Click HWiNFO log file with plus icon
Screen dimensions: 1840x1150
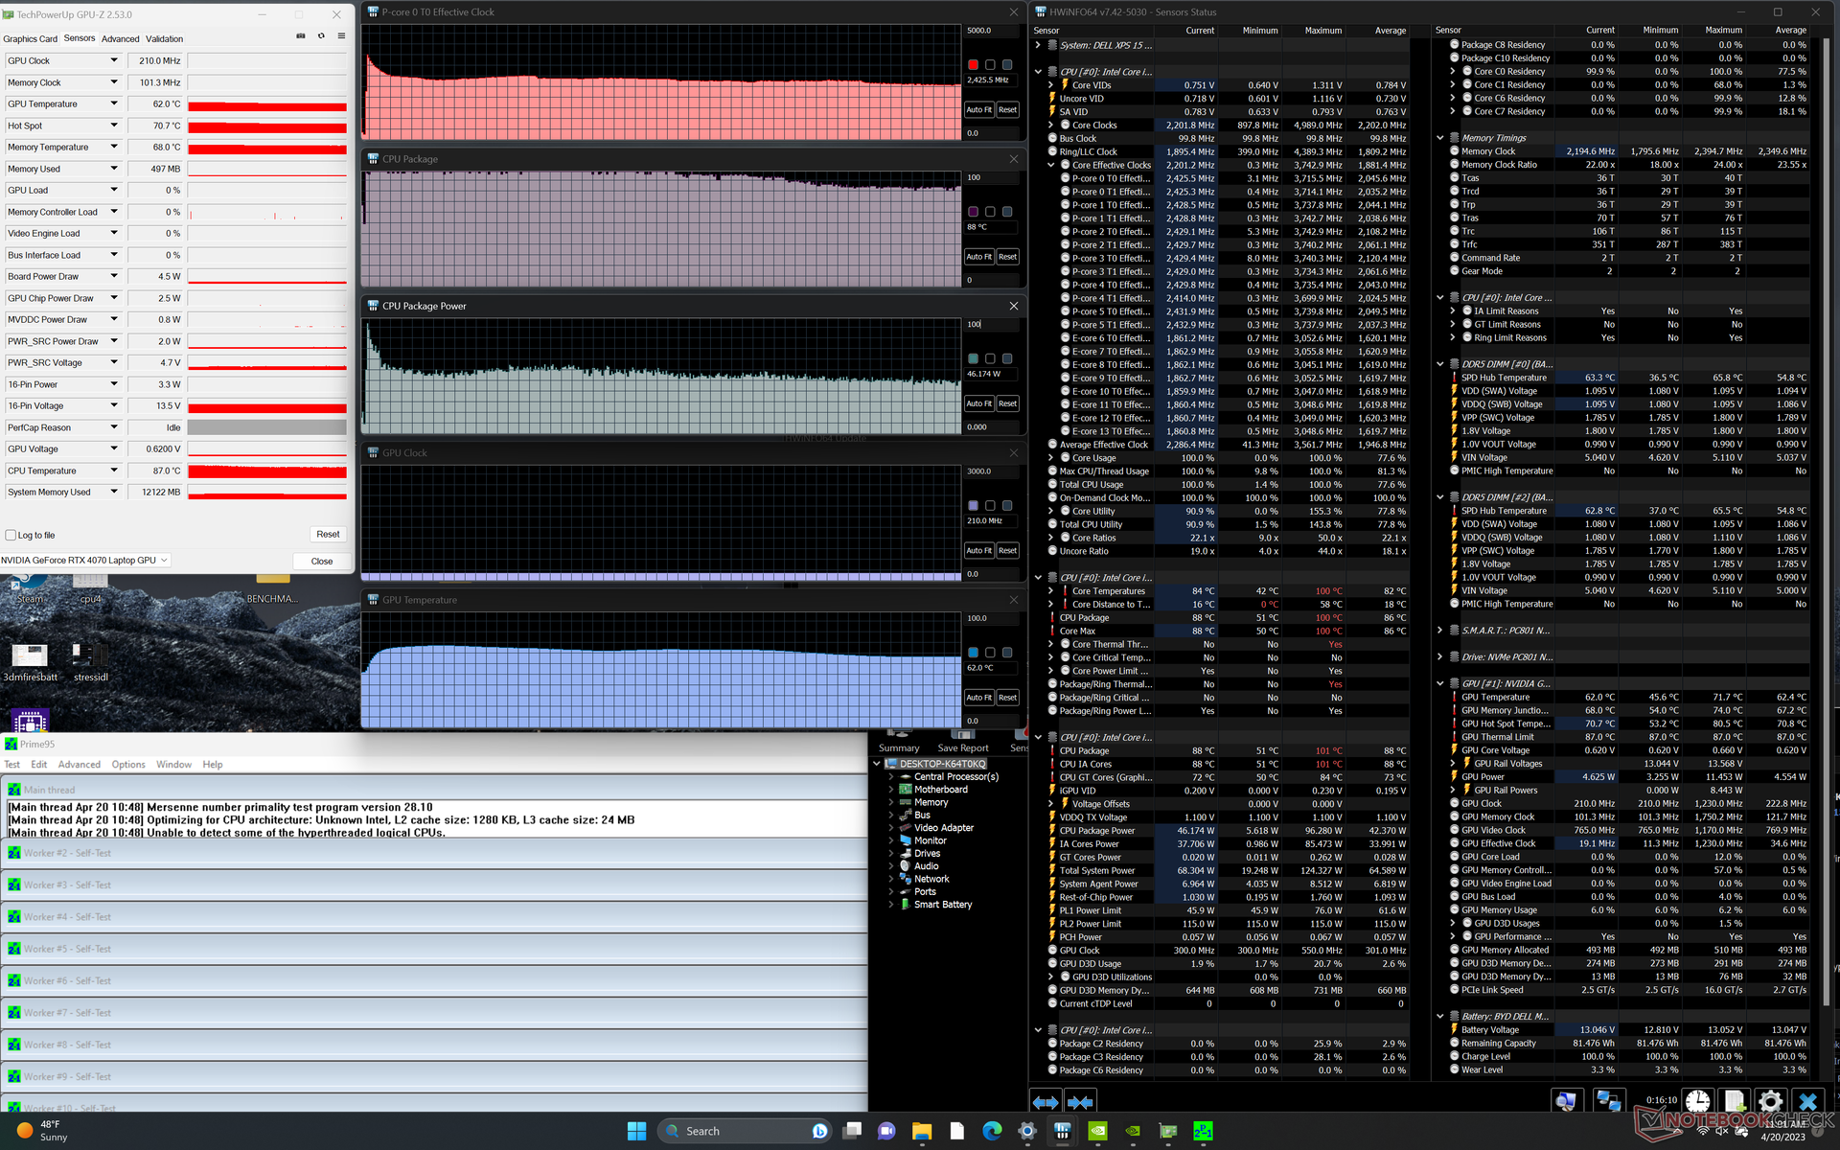click(1734, 1101)
